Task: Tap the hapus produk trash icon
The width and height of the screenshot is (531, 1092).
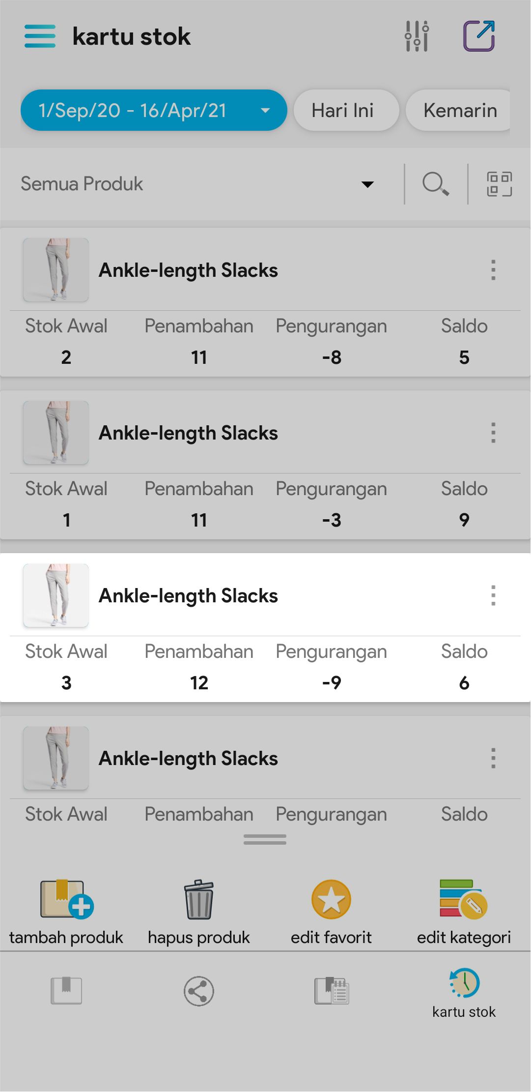Action: 199,899
